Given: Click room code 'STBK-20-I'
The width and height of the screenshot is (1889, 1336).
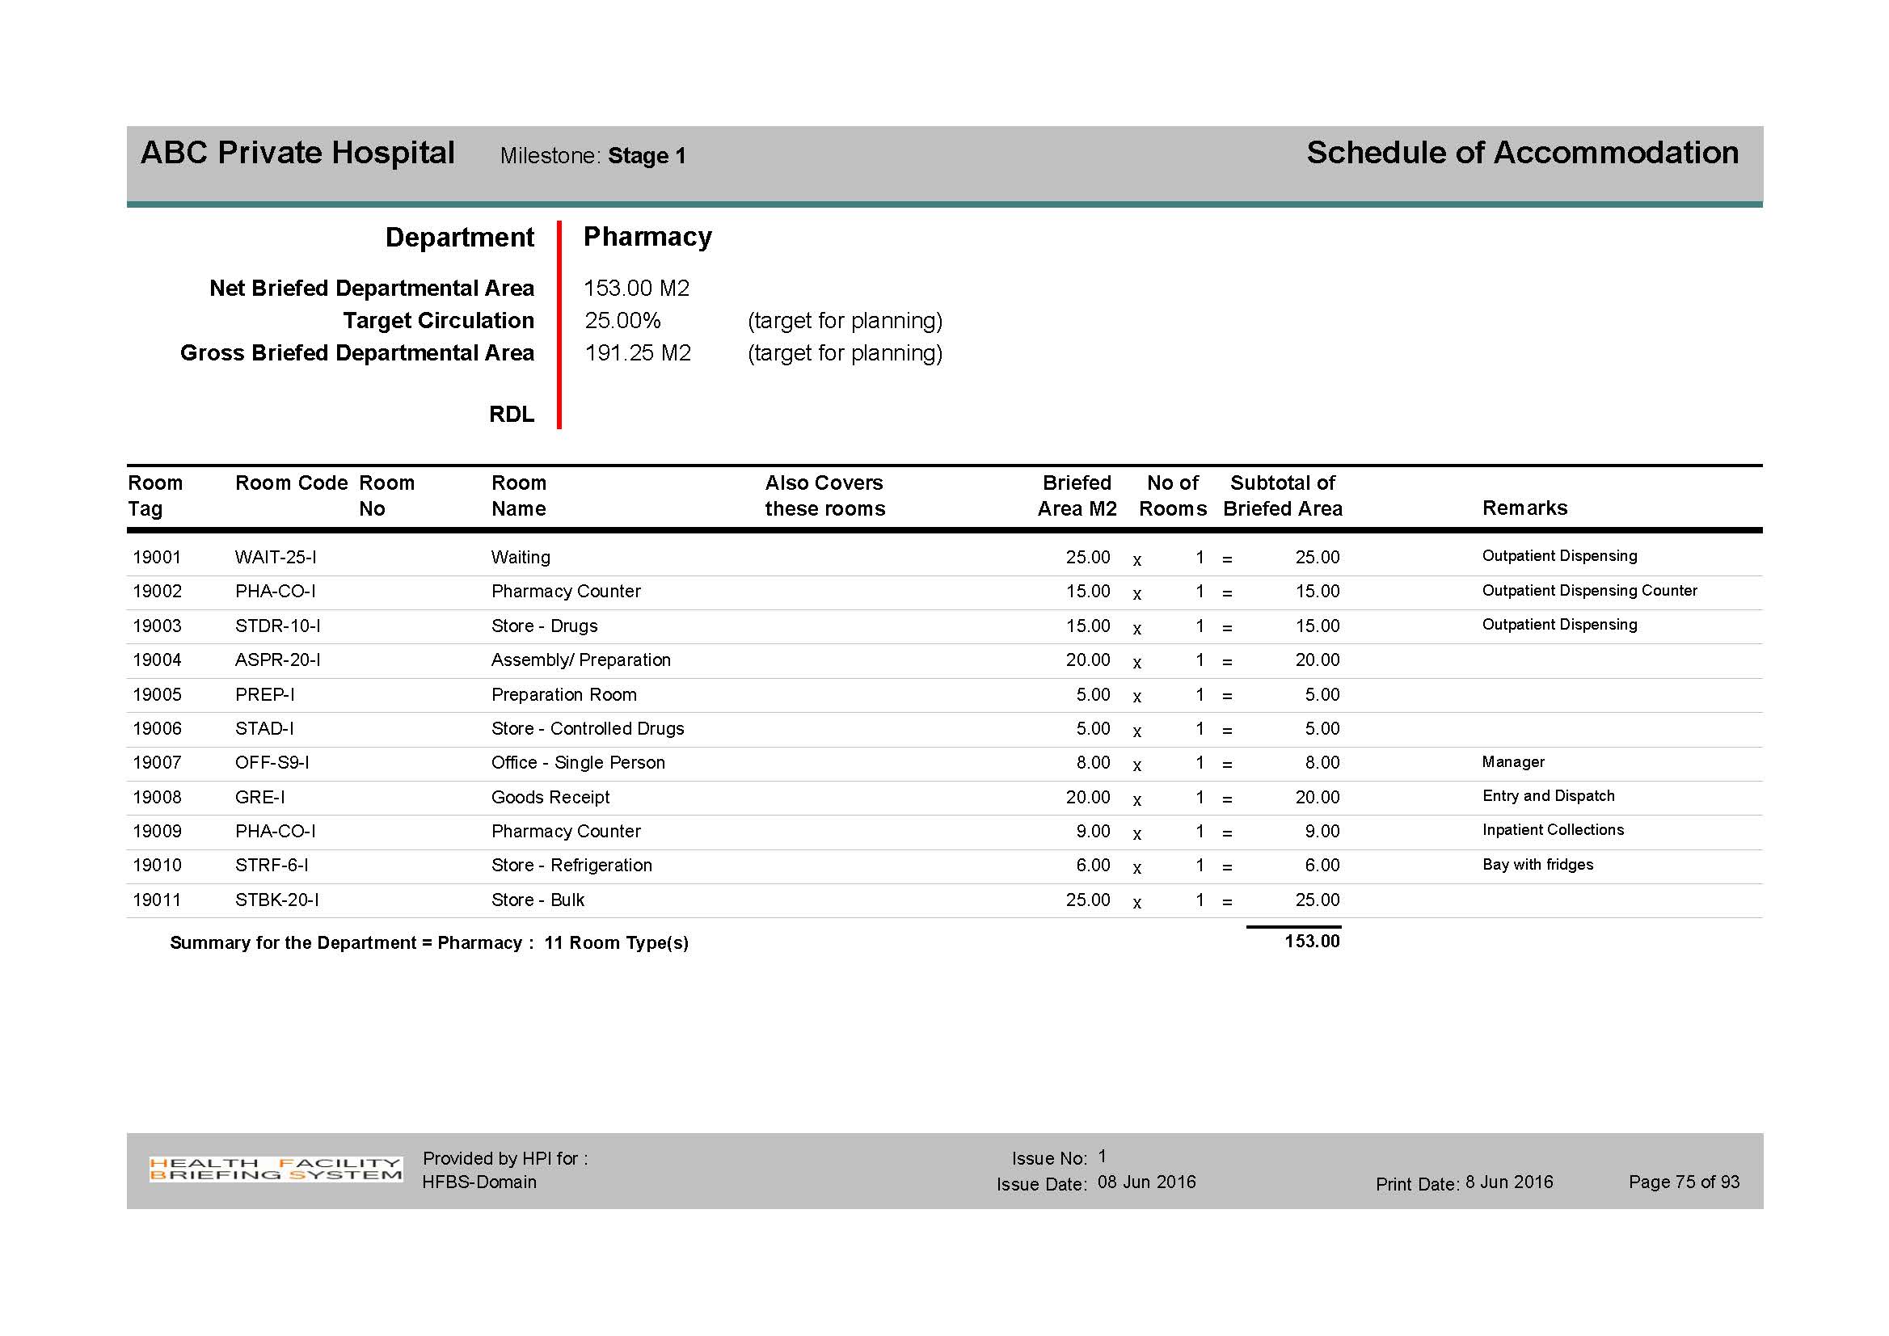Looking at the screenshot, I should coord(277,901).
